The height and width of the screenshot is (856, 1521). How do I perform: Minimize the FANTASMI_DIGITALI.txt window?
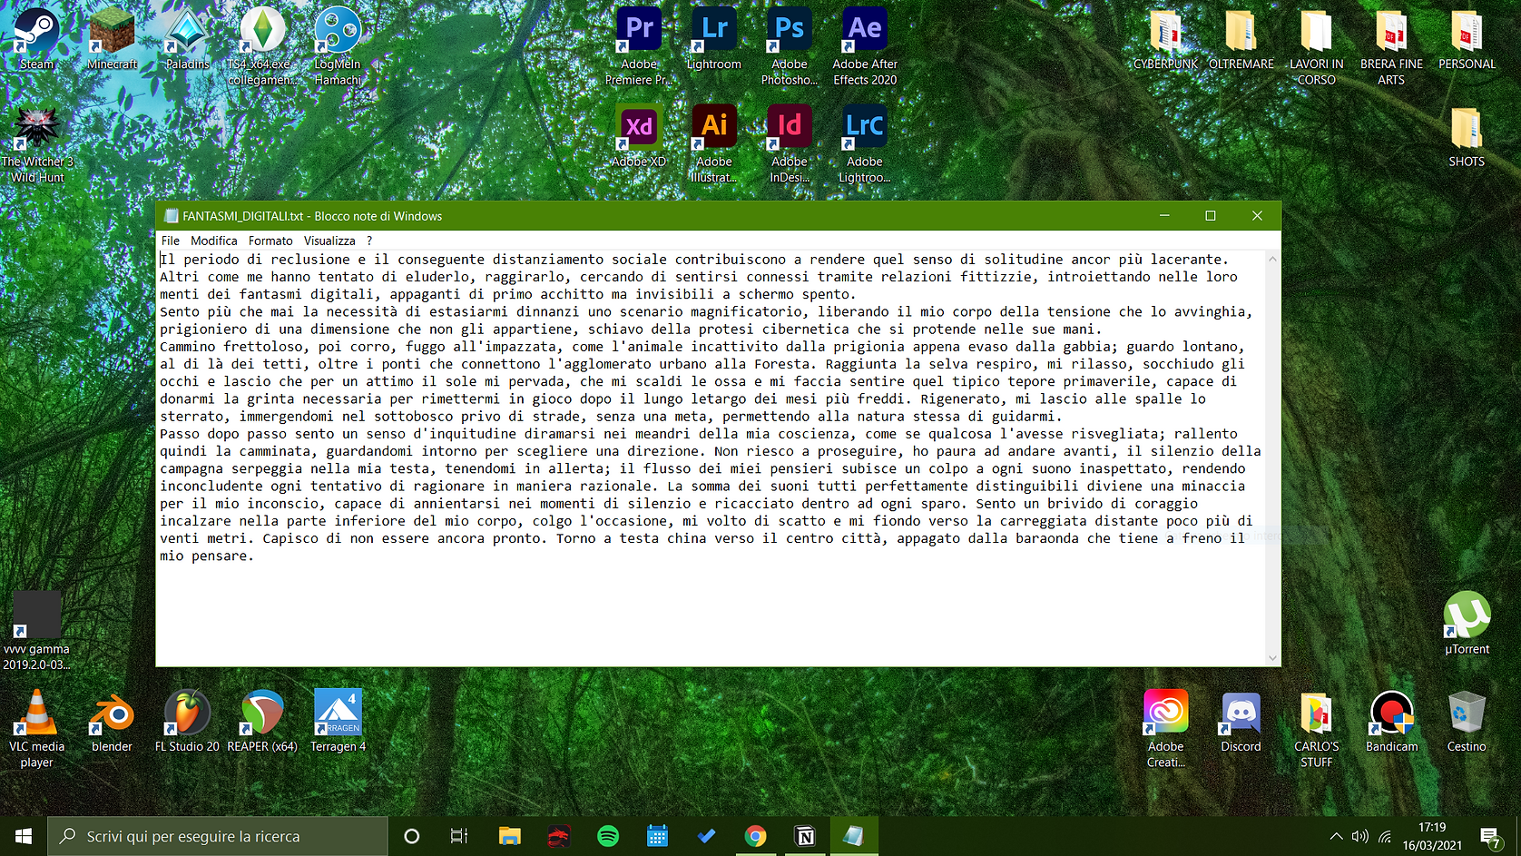click(x=1164, y=216)
